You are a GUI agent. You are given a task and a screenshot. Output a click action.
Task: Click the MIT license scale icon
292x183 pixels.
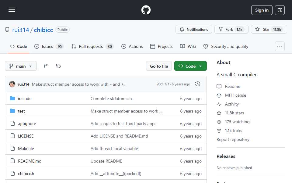tap(219, 95)
